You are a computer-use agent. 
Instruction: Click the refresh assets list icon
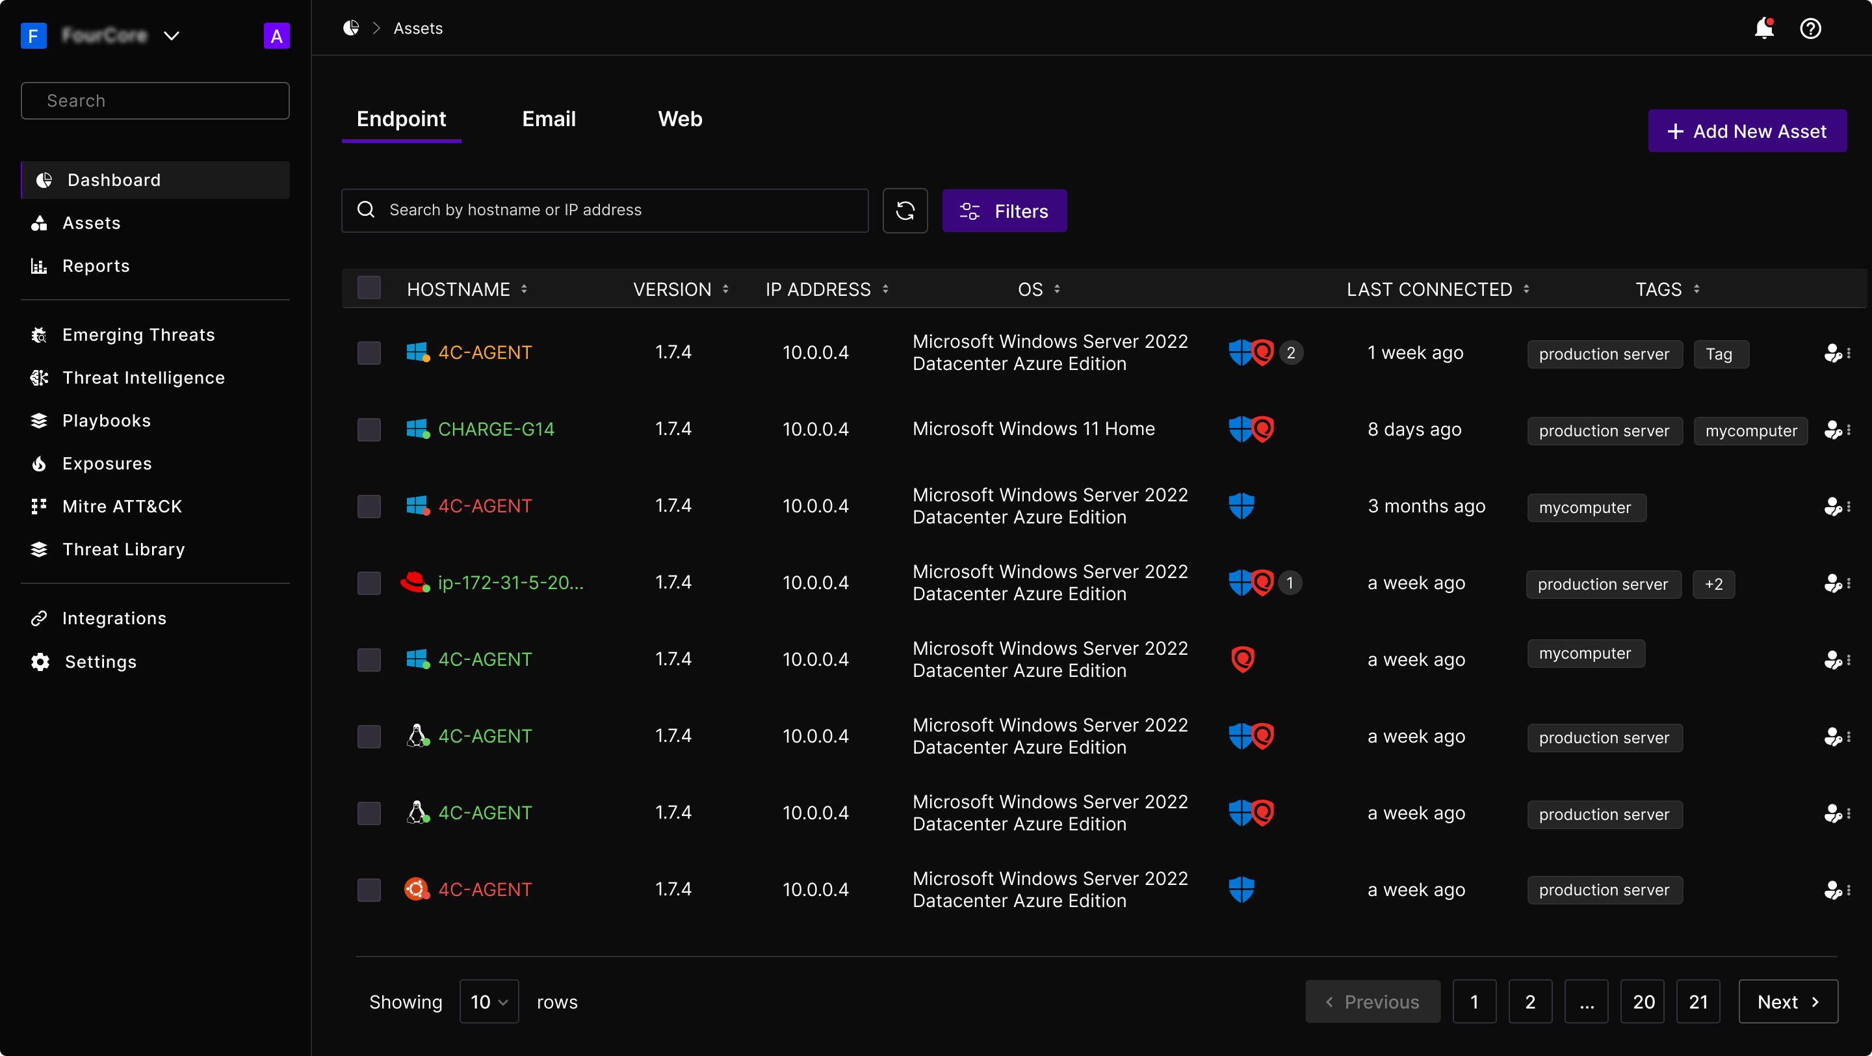click(905, 211)
